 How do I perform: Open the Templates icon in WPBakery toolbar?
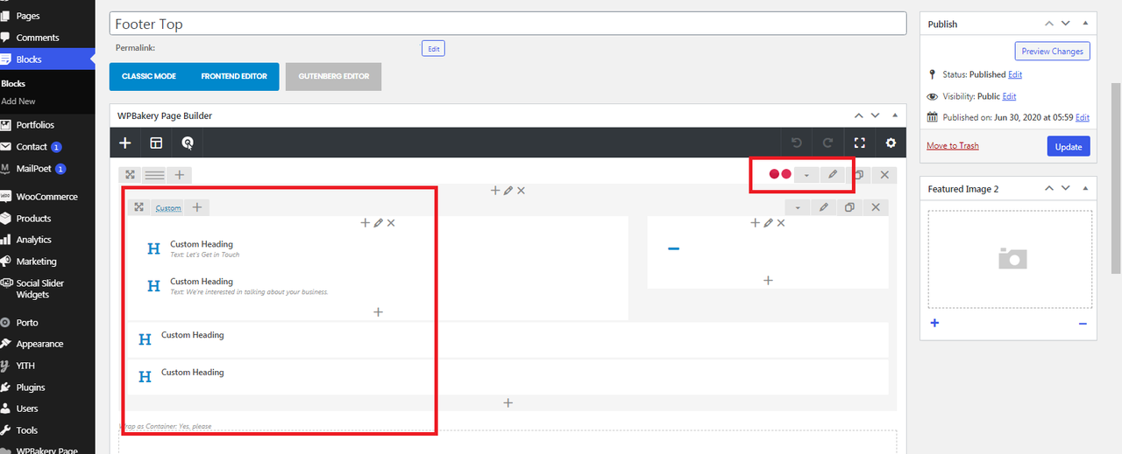click(156, 143)
